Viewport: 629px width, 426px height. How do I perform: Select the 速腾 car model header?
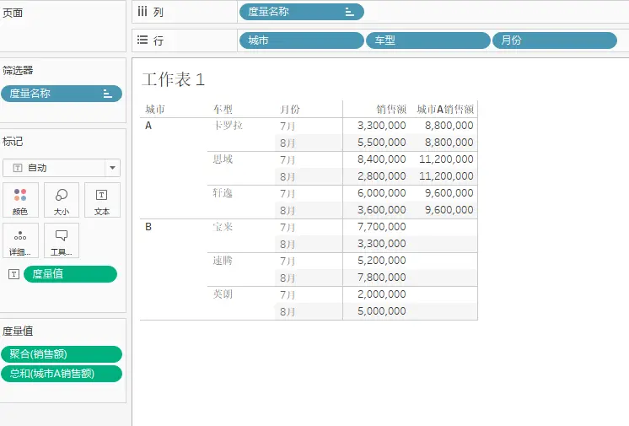click(x=223, y=261)
